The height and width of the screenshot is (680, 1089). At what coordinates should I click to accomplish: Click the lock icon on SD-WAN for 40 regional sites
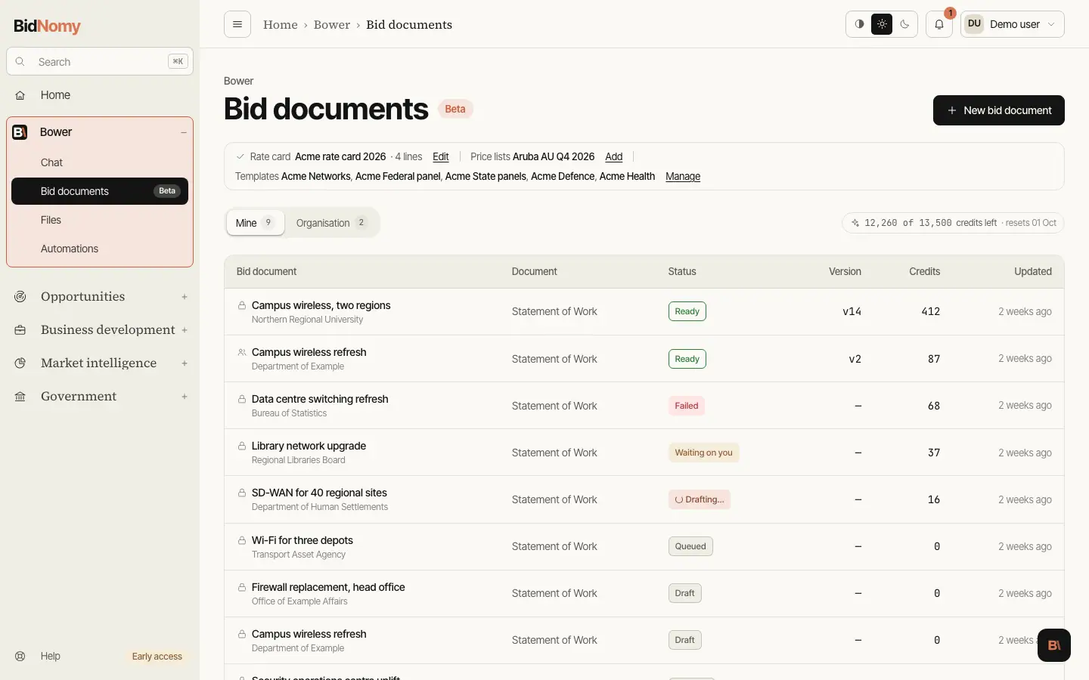(242, 493)
